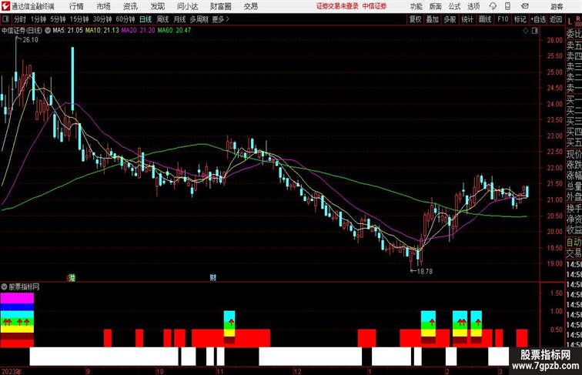This screenshot has height=375, width=582.
Task: Expand the 更多 periods dropdown
Action: tap(221, 19)
